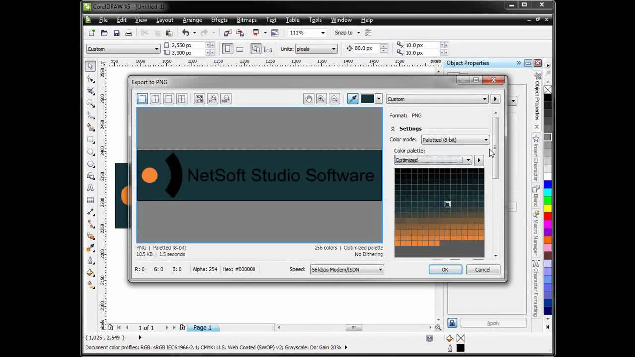The height and width of the screenshot is (357, 635).
Task: Toggle the lock icon in Object Properties
Action: click(452, 323)
